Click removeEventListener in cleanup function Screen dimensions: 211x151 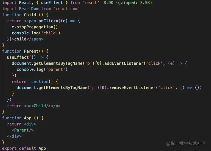pos(132,88)
